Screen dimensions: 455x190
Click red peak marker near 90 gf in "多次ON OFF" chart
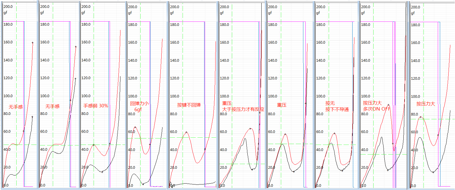[x=388, y=105]
